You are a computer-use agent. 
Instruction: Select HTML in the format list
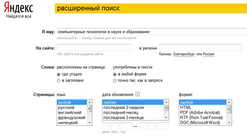click(203, 107)
